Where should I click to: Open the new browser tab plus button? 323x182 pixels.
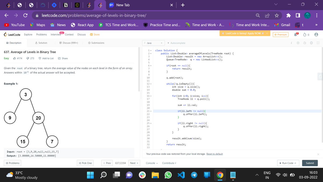pos(182,5)
